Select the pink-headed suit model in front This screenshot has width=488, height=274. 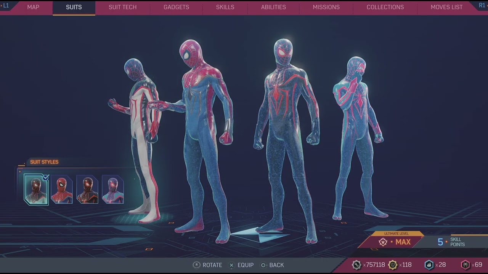[x=202, y=141]
